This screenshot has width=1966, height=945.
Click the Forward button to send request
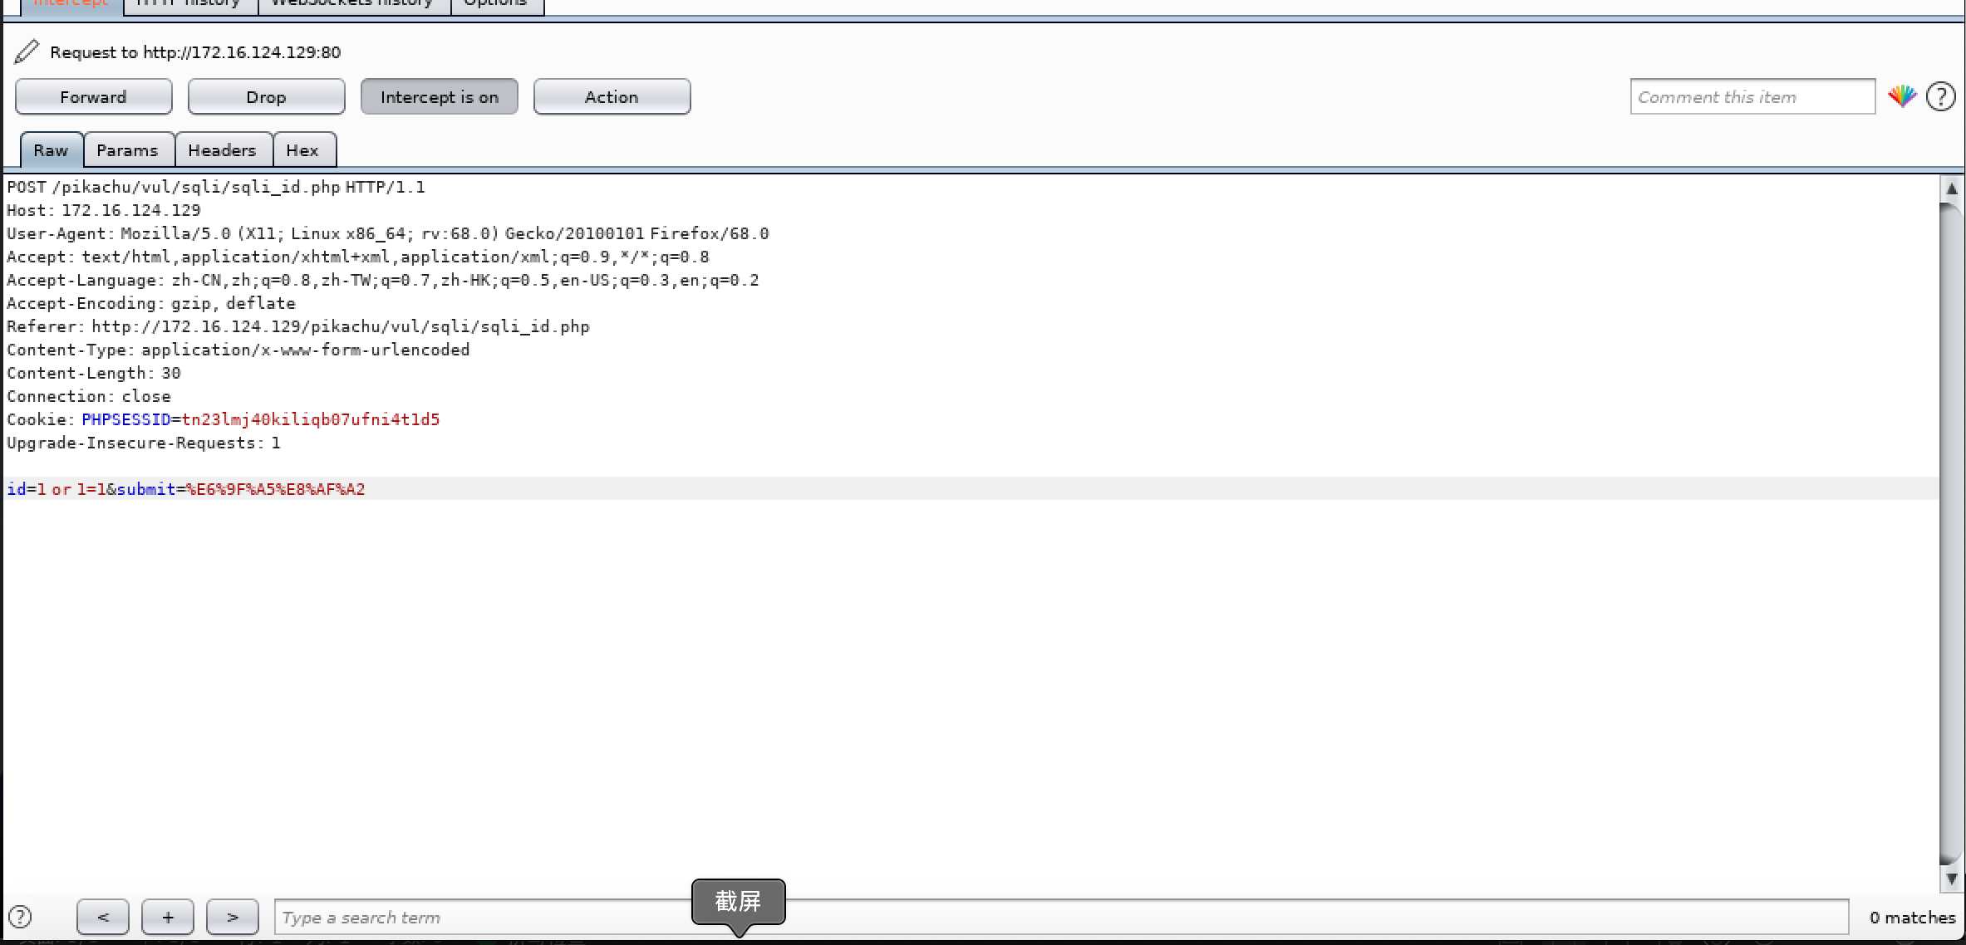click(93, 96)
